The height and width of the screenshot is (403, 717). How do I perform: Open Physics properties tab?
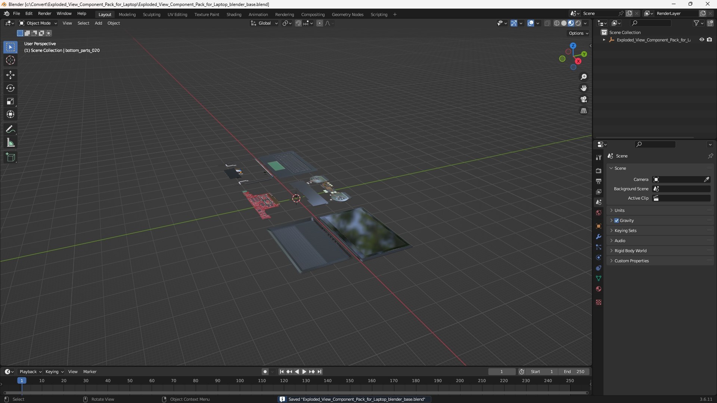(599, 257)
